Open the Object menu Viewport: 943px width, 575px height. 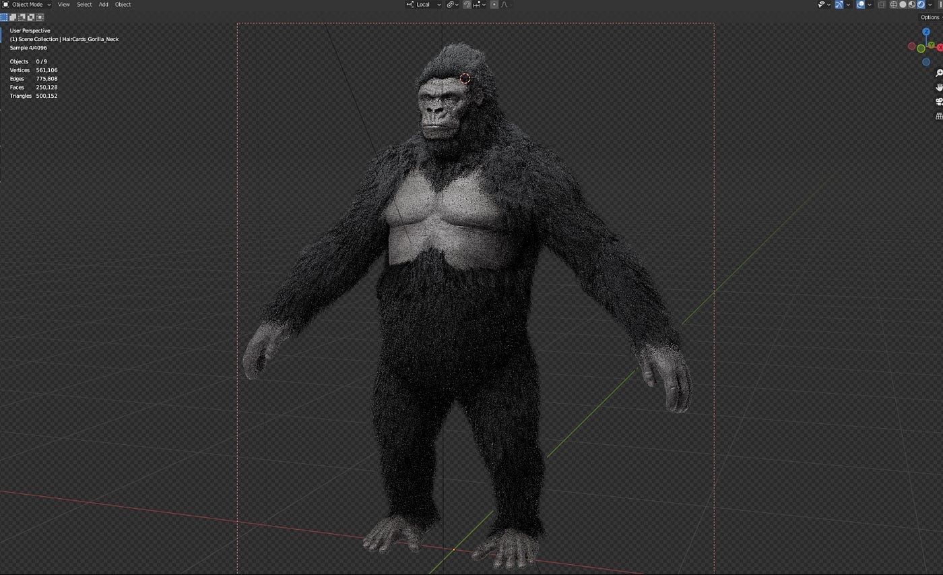click(123, 5)
